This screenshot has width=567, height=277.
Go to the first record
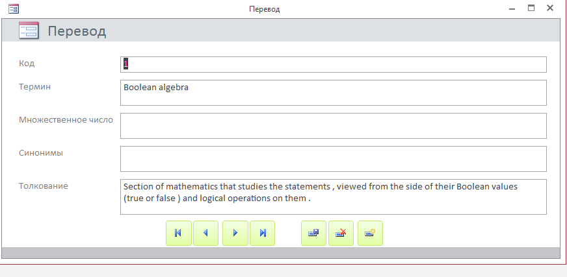tap(179, 234)
